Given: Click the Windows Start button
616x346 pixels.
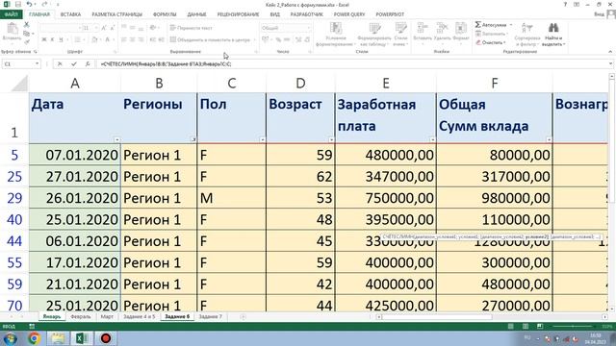Looking at the screenshot, I should coord(10,338).
